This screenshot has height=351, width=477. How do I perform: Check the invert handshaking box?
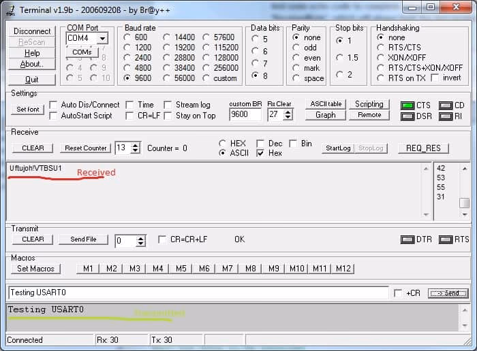pyautogui.click(x=435, y=78)
